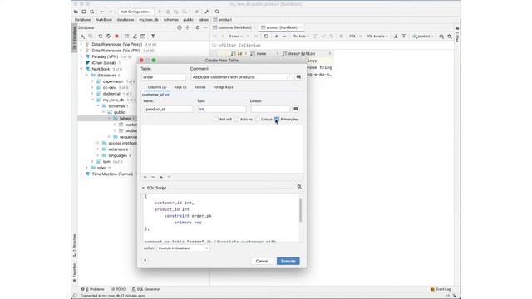Click the red stop icon in Database panel
This screenshot has width=532, height=299.
[116, 37]
